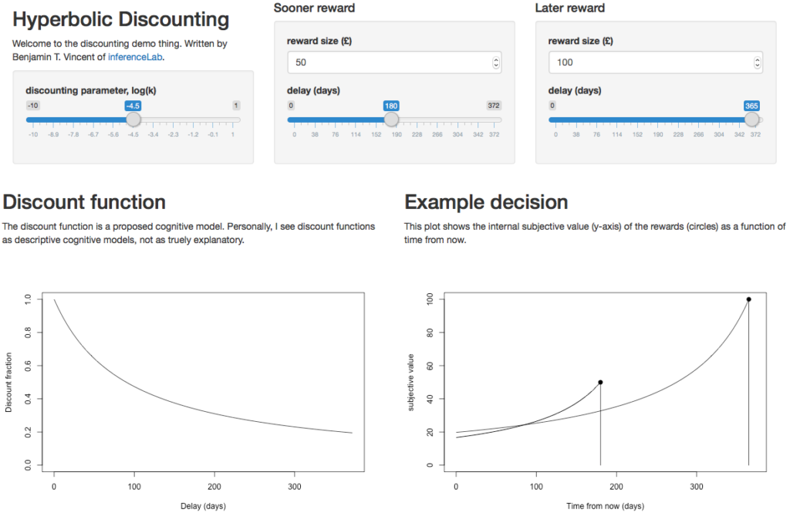Click the sooner reward size stepper arrows
Viewport: 790px width, 523px height.
(496, 62)
